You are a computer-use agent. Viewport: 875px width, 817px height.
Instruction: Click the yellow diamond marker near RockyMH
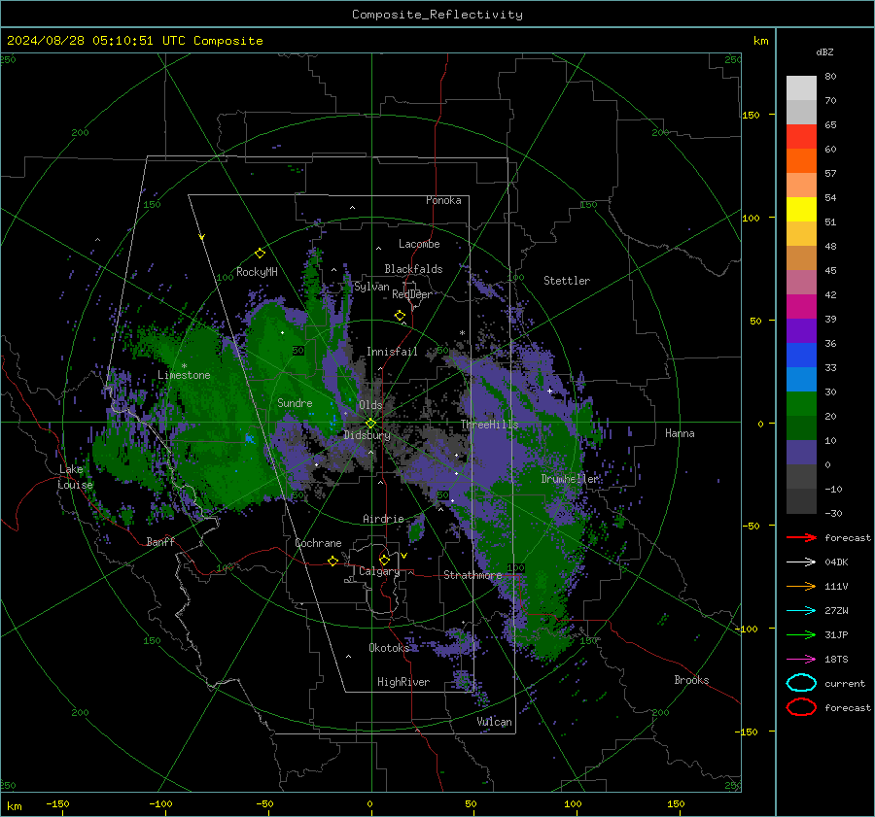(x=260, y=254)
